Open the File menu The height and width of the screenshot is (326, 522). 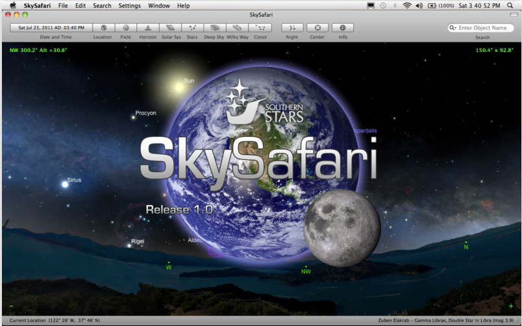pos(63,6)
